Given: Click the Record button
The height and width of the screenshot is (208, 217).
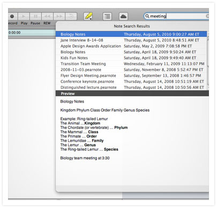Looking at the screenshot, I should pos(12,17).
